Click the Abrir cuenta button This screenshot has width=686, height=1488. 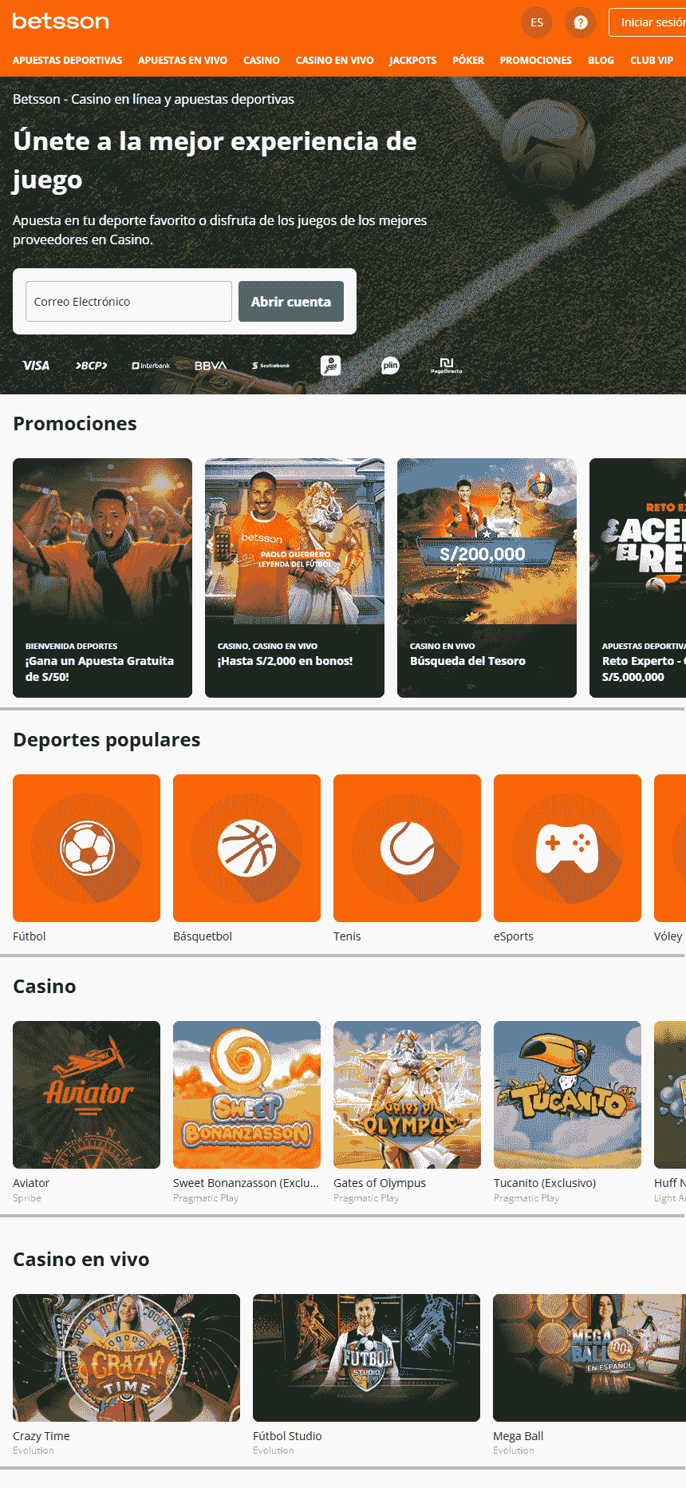point(291,302)
